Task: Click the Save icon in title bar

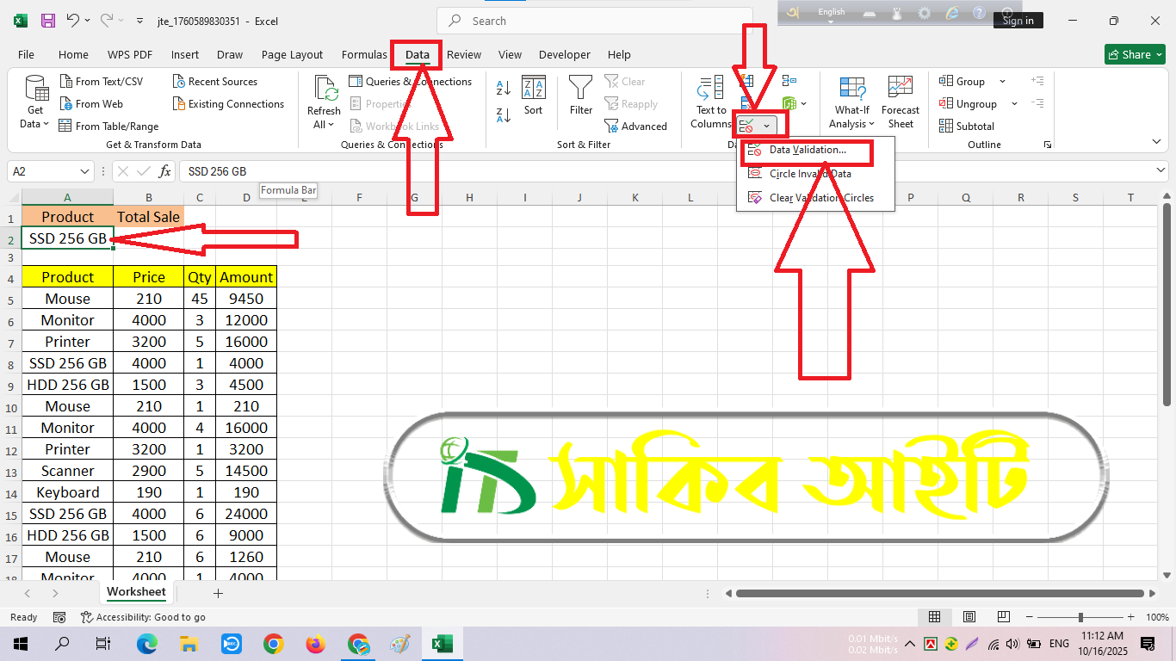Action: click(x=48, y=21)
